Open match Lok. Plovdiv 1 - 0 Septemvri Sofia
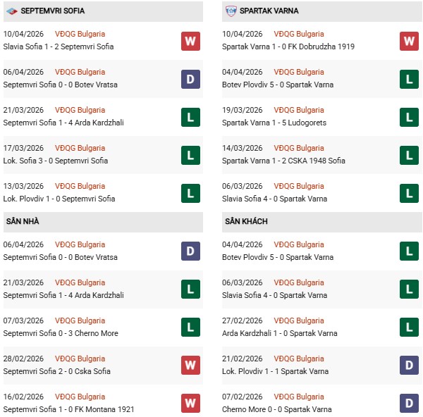The width and height of the screenshot is (423, 417). (59, 199)
